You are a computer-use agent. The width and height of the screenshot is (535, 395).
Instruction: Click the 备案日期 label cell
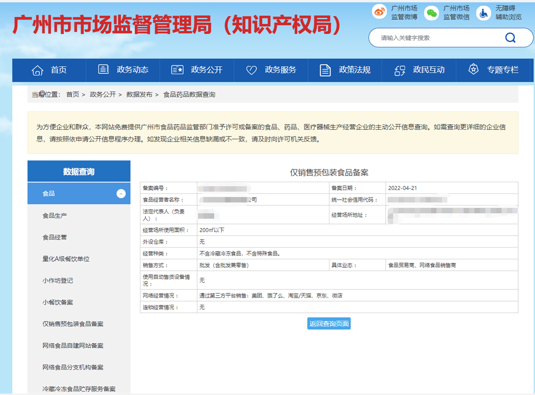tap(357, 188)
